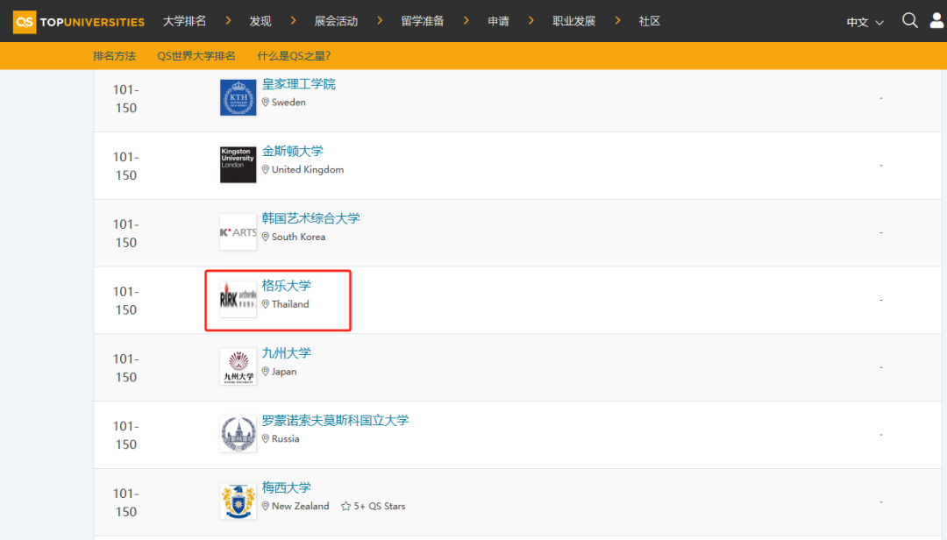
Task: Open the 中文 language dropdown
Action: 865,22
